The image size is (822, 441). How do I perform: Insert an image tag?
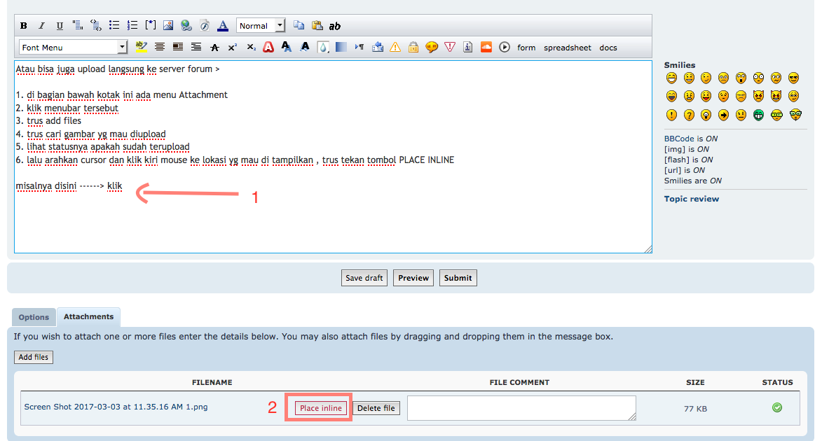click(x=168, y=26)
